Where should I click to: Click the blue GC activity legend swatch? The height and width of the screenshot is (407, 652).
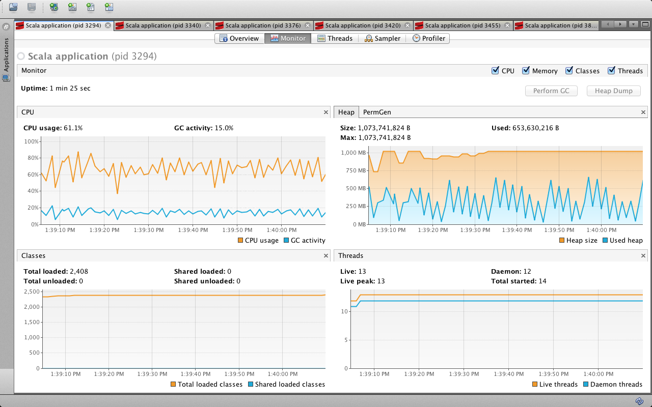click(x=286, y=241)
